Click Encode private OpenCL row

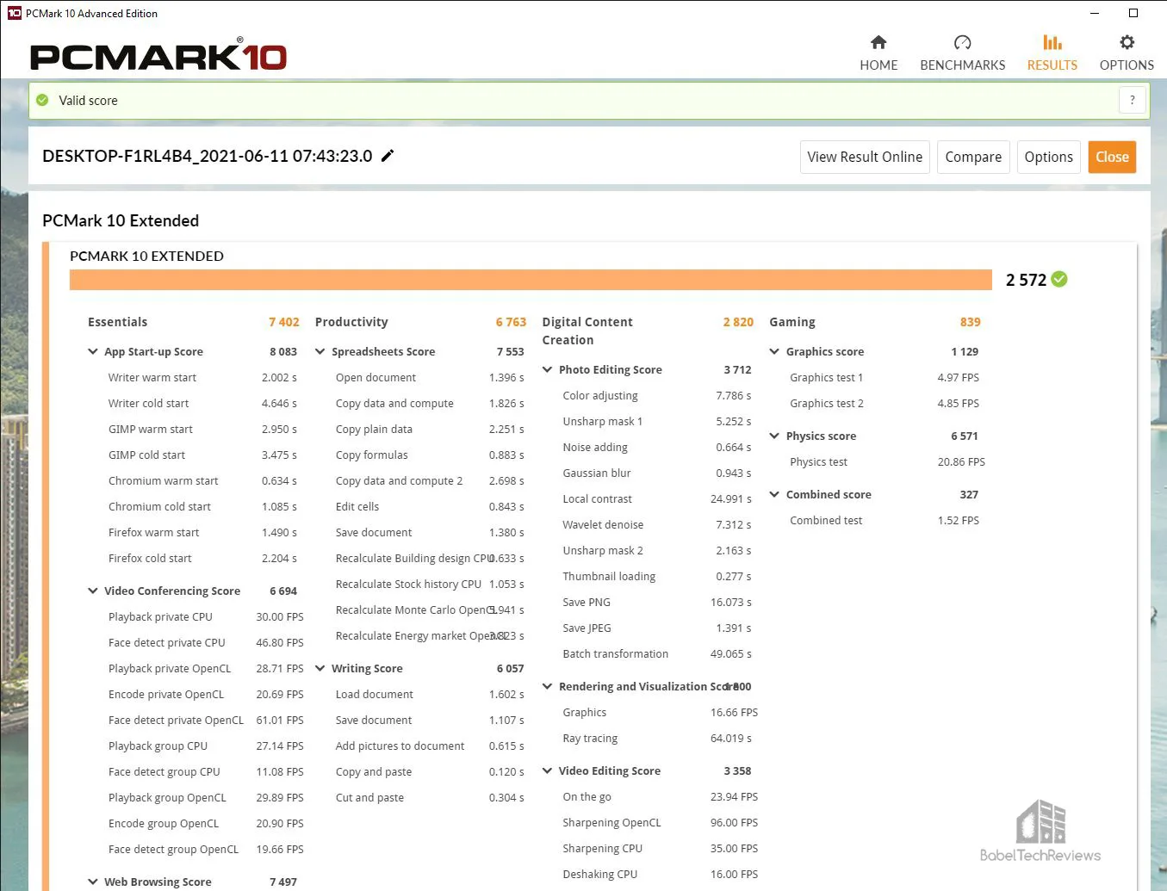click(206, 694)
